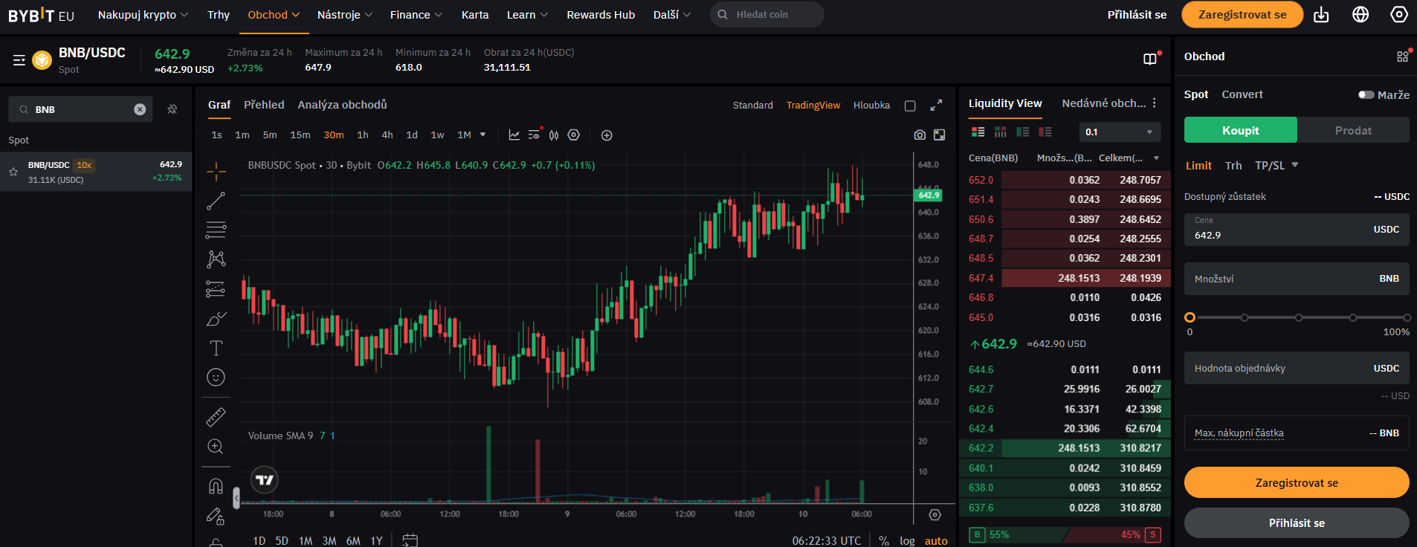1417x547 pixels.
Task: Expand the Nakupuj krypto menu
Action: point(143,15)
